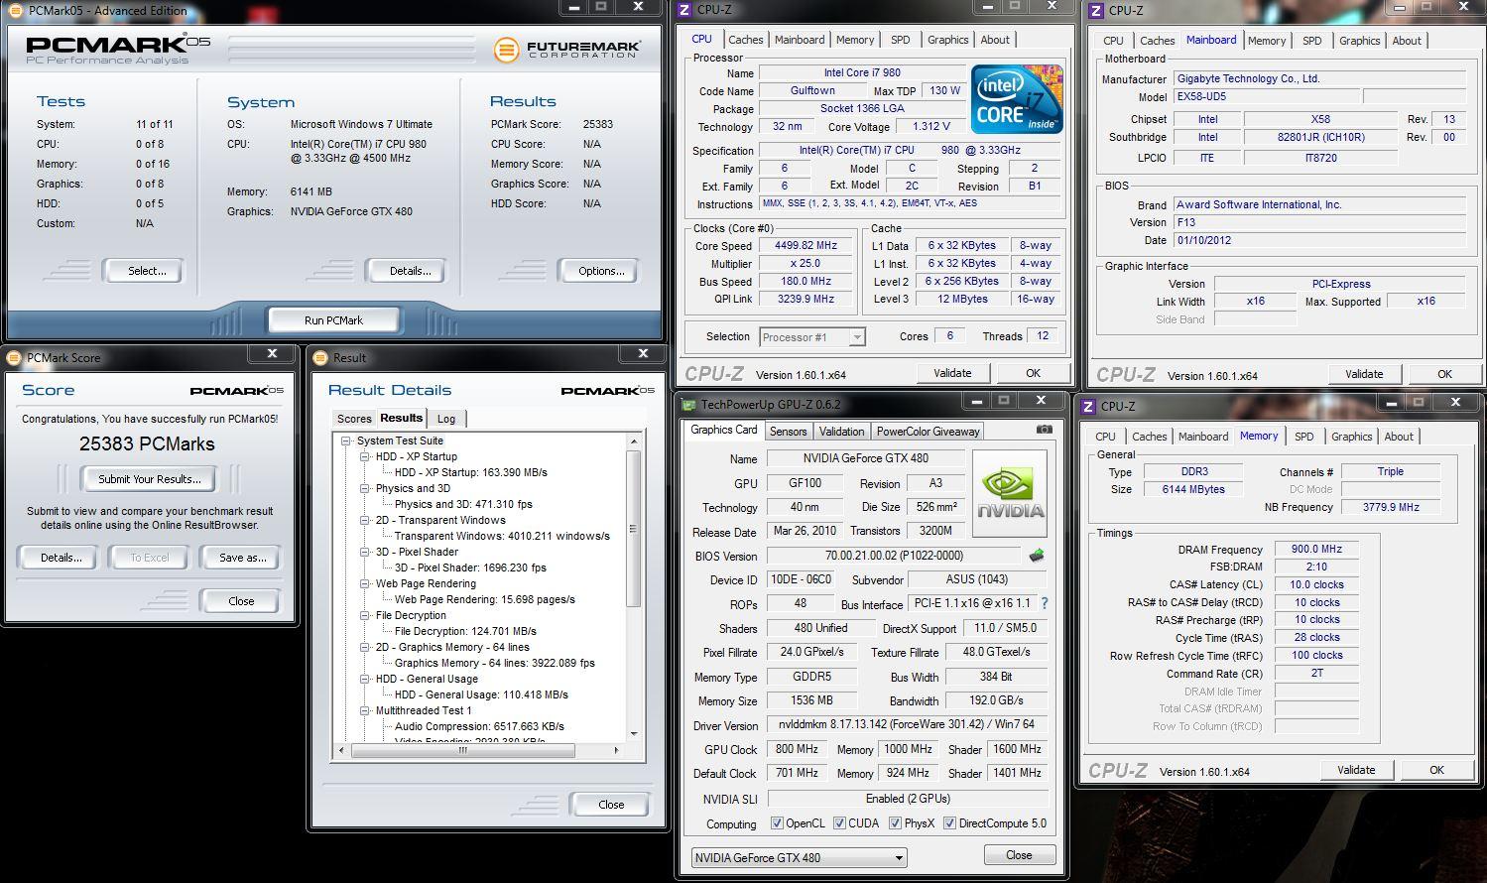Click the To Excel button

149,558
